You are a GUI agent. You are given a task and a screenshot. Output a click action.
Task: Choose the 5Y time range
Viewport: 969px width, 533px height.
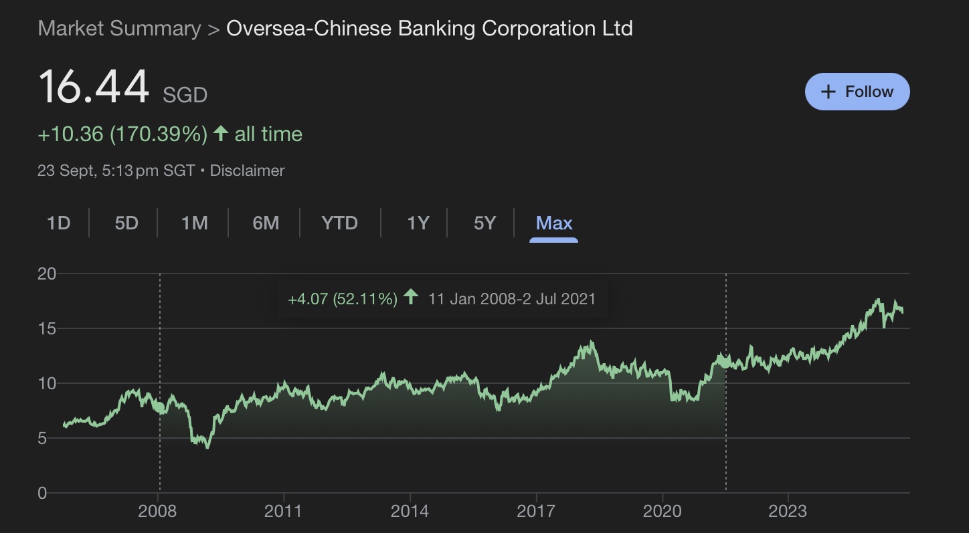484,223
